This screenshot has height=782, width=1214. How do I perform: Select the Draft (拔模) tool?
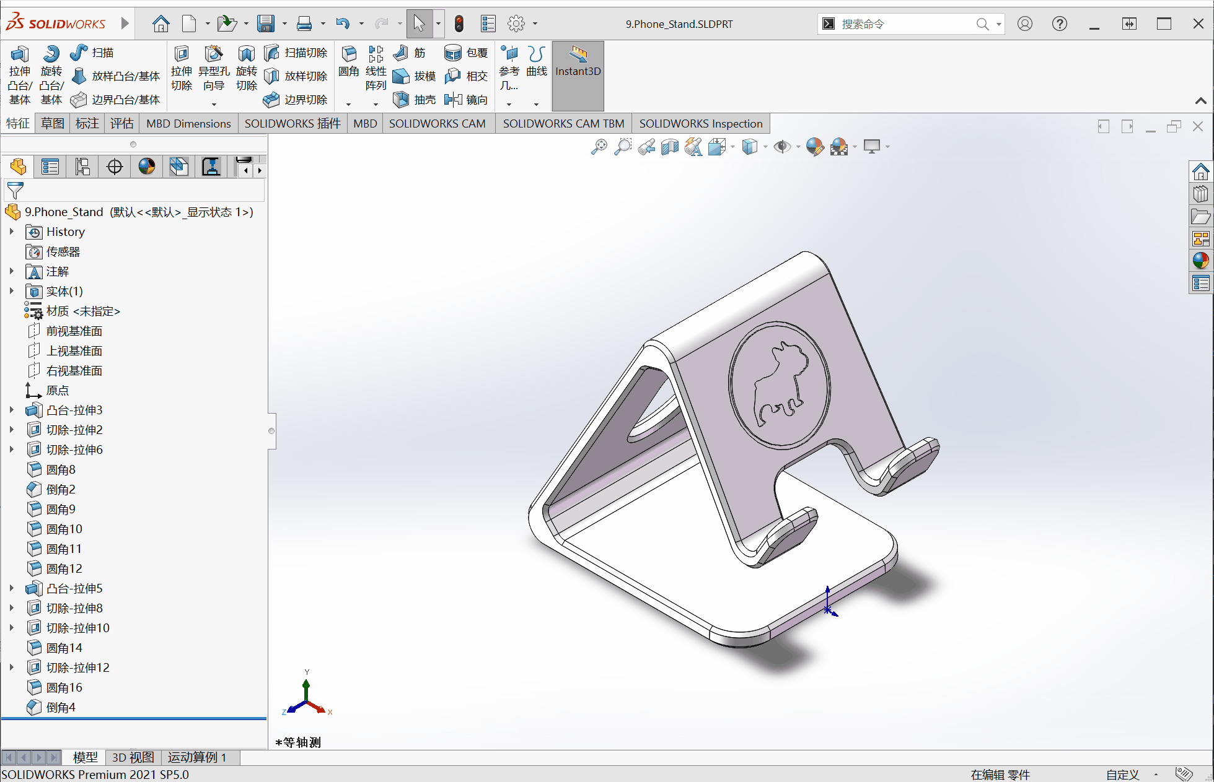coord(415,76)
